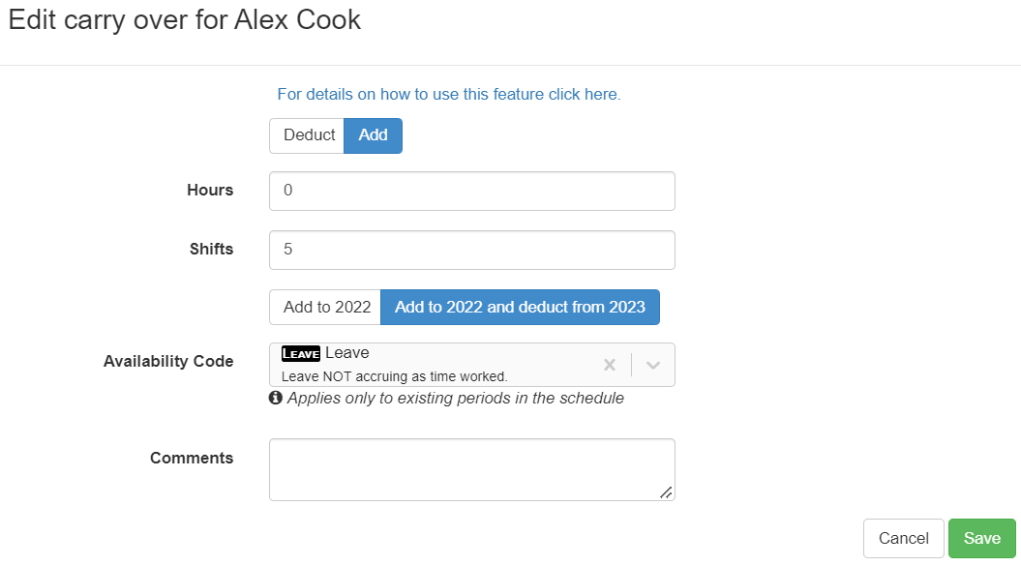Screen dimensions: 1021x566
Task: Select the Add option
Action: click(x=374, y=135)
